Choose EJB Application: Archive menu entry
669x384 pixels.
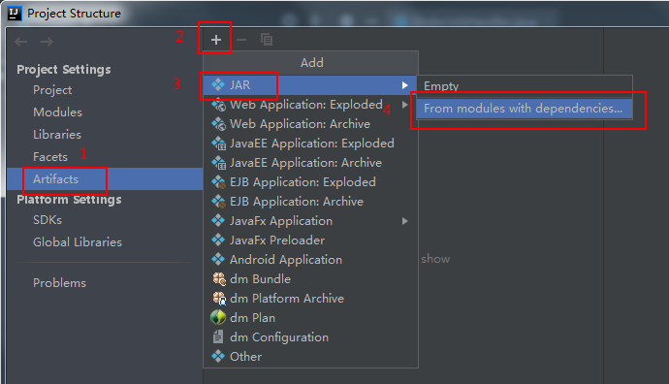point(310,202)
